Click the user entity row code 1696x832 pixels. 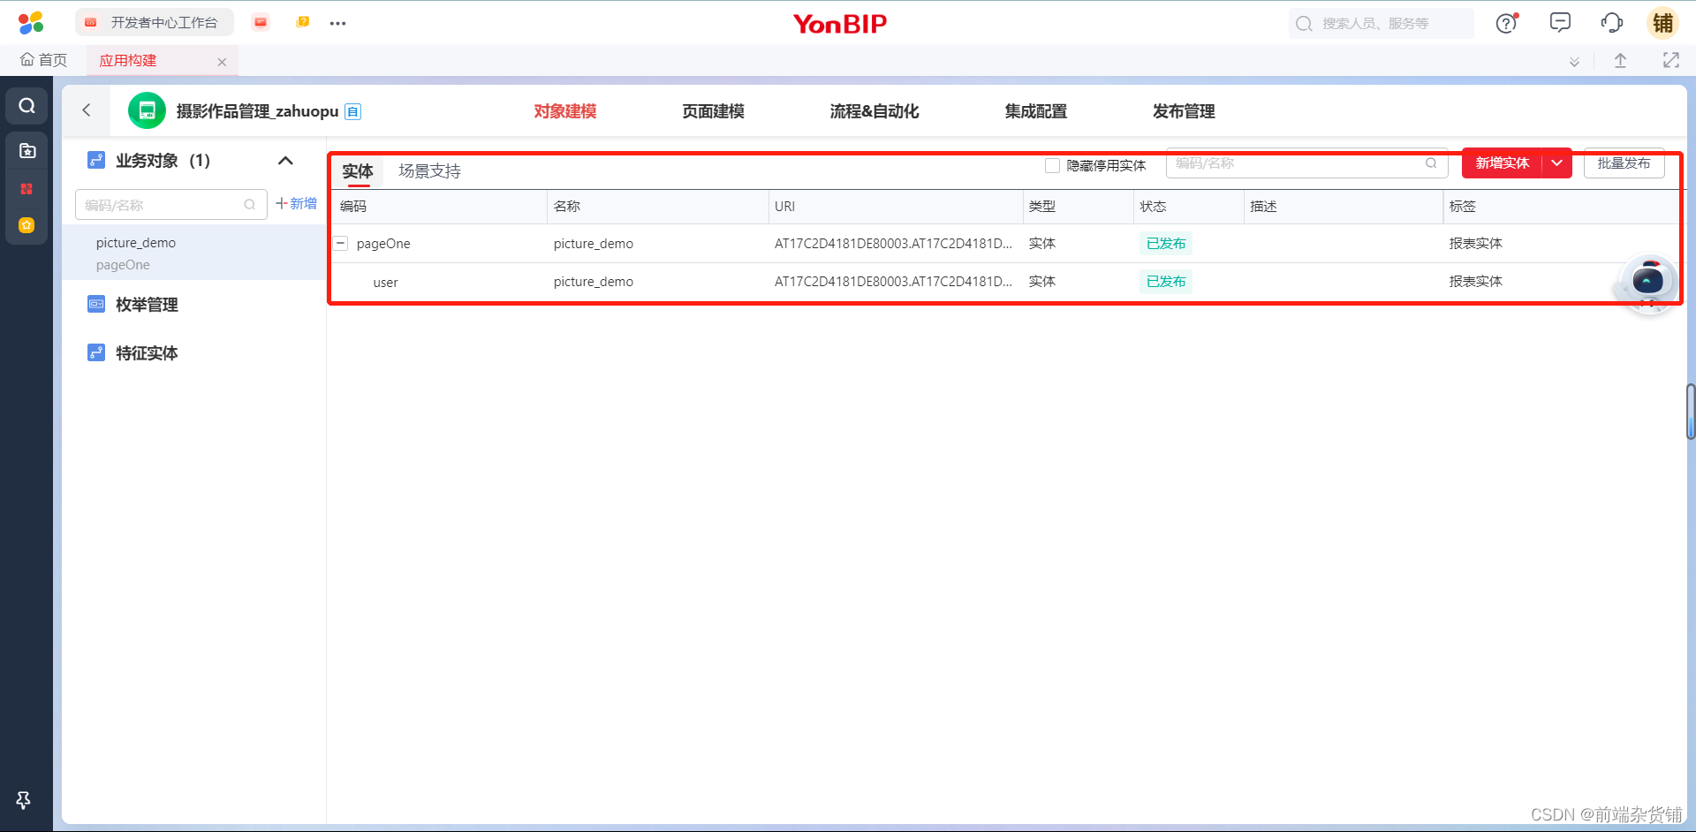tap(385, 283)
